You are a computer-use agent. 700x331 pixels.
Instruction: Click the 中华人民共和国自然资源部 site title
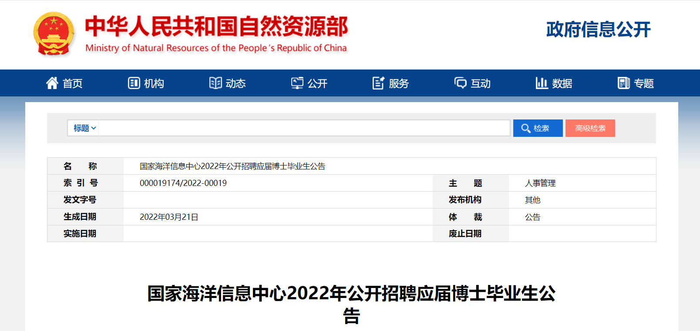click(217, 26)
